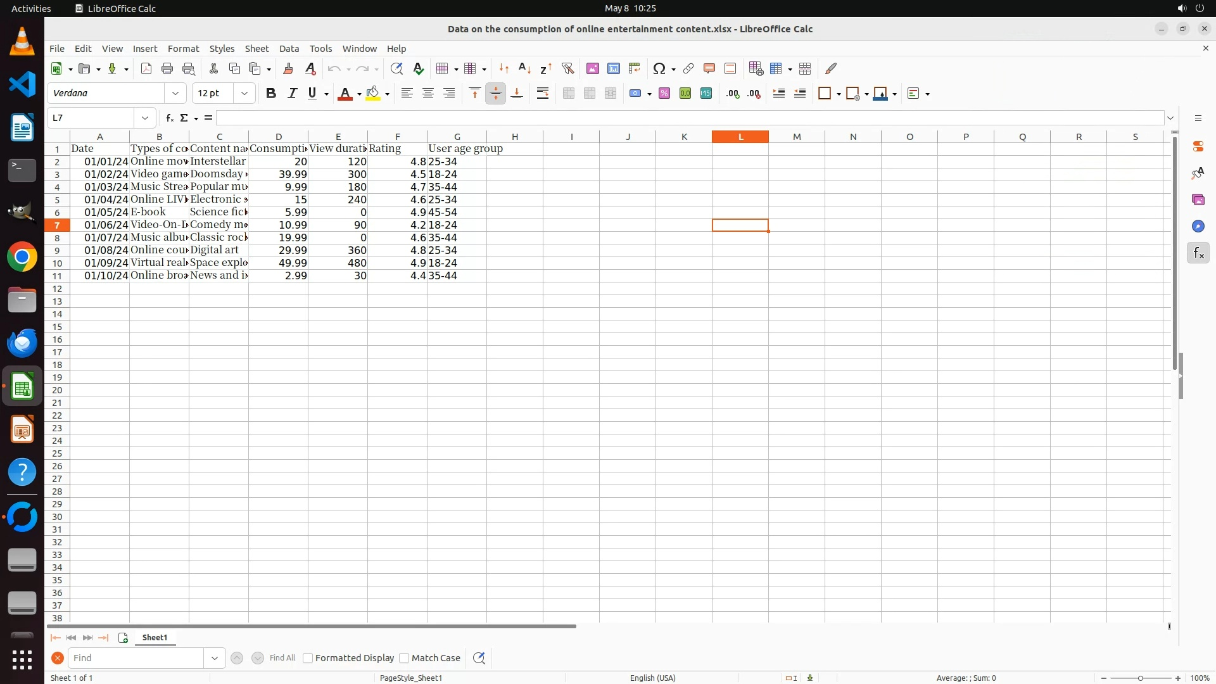This screenshot has height=684, width=1216.
Task: Expand the Name Box dropdown arrow
Action: point(145,118)
